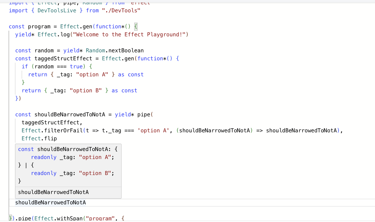Click the true keyword in the if condition
This screenshot has width=375, height=222.
point(76,67)
